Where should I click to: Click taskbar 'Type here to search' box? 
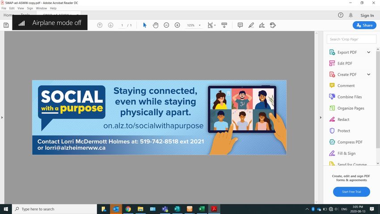click(x=54, y=209)
